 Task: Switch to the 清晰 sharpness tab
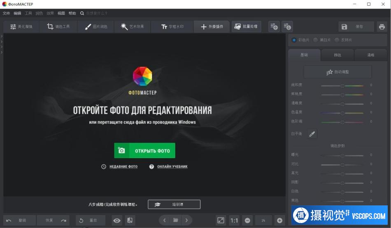370,55
